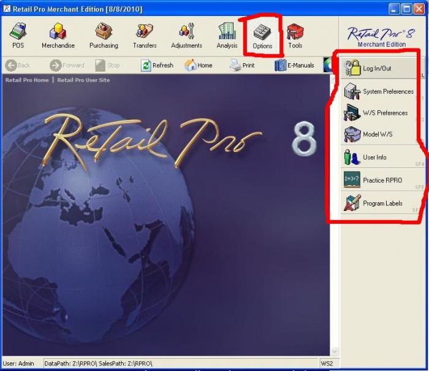Screen dimensions: 429x371
Task: Maximize the Retail Pro window
Action: point(406,9)
